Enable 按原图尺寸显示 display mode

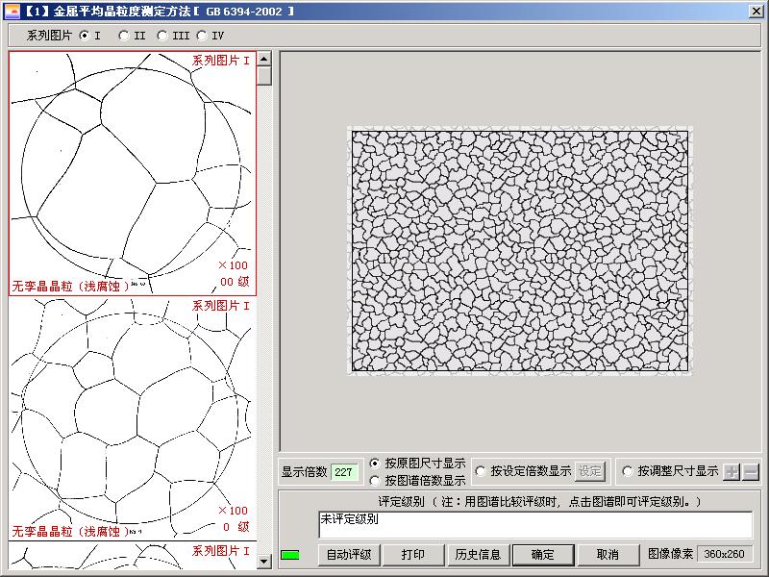click(x=375, y=463)
